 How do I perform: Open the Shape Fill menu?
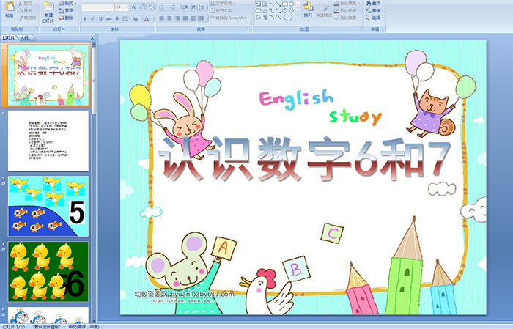click(347, 3)
